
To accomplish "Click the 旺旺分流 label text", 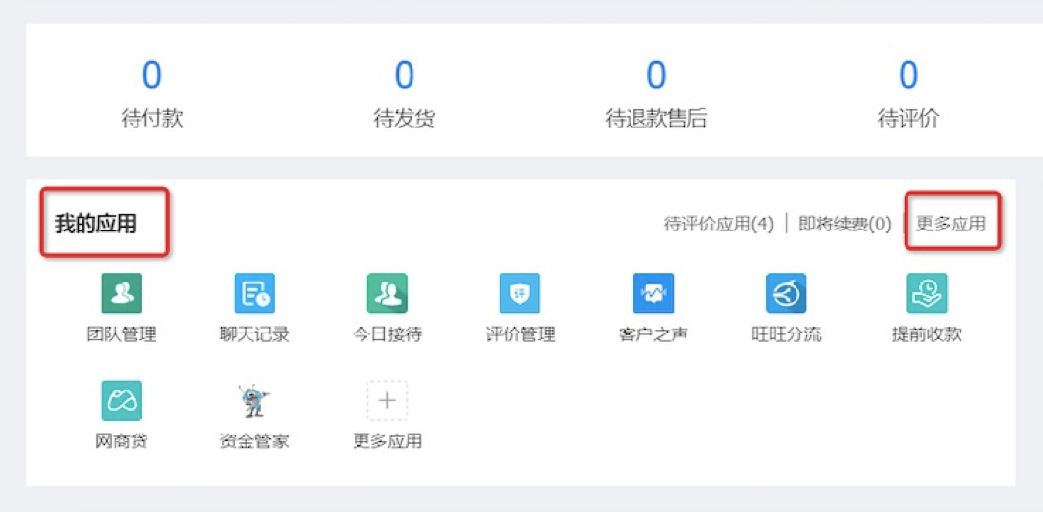I will (x=787, y=334).
